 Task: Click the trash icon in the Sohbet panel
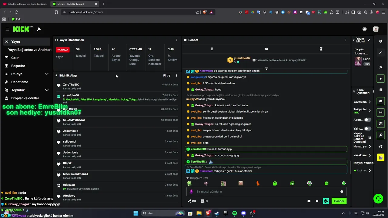pos(212,49)
